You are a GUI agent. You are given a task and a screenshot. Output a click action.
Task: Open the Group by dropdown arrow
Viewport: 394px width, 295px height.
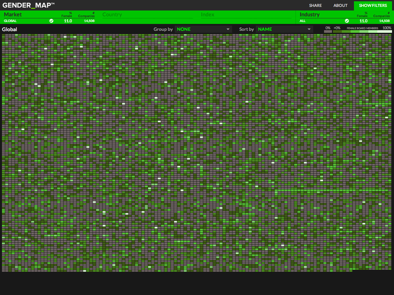point(228,29)
